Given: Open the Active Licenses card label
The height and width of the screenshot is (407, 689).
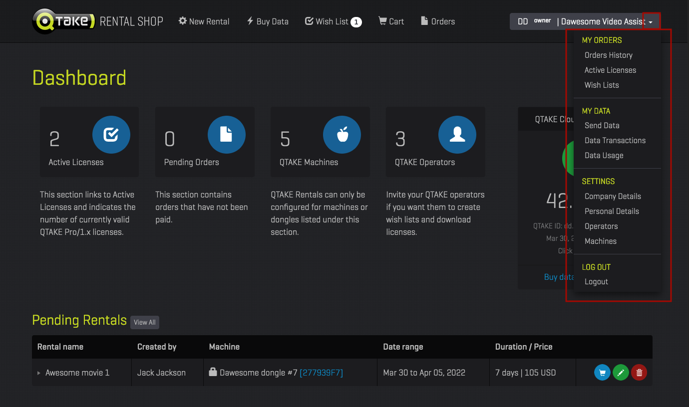Looking at the screenshot, I should [76, 163].
